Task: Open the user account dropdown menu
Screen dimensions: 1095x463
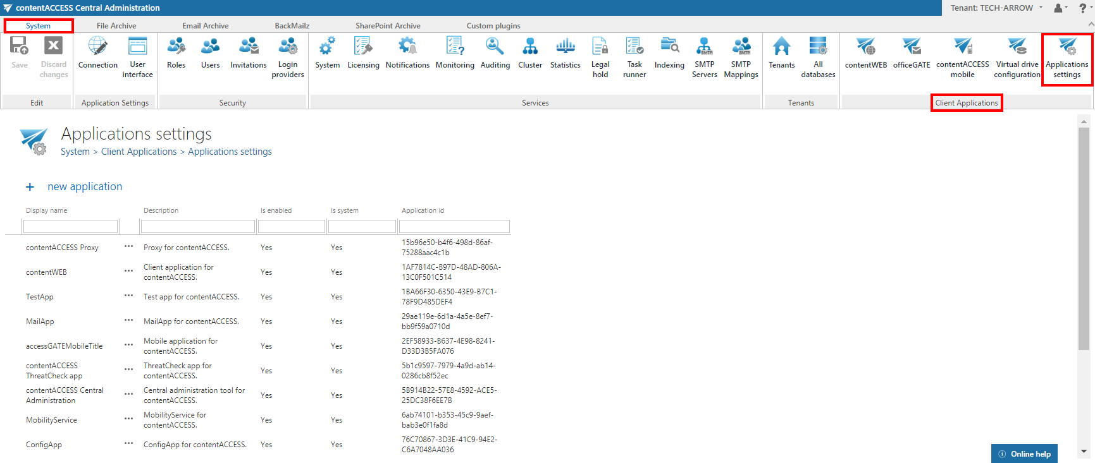Action: pos(1060,8)
